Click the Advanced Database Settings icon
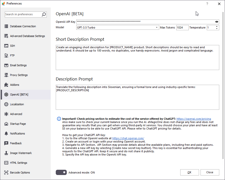This screenshot has height=180, width=225. tap(6, 36)
